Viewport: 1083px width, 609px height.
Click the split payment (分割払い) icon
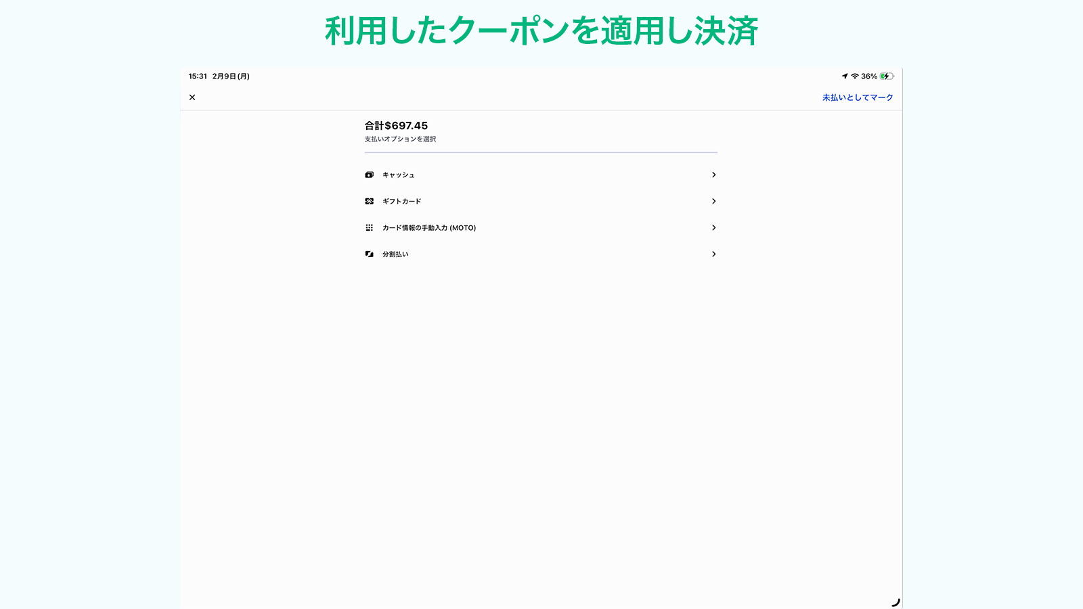tap(369, 254)
